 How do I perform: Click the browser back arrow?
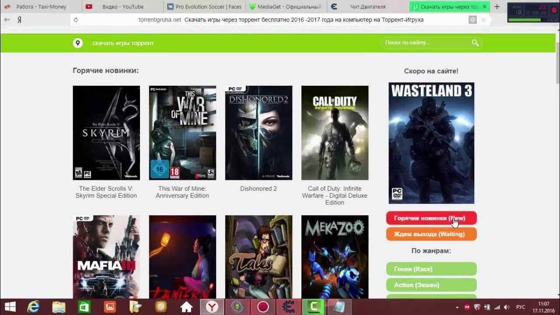[7, 20]
